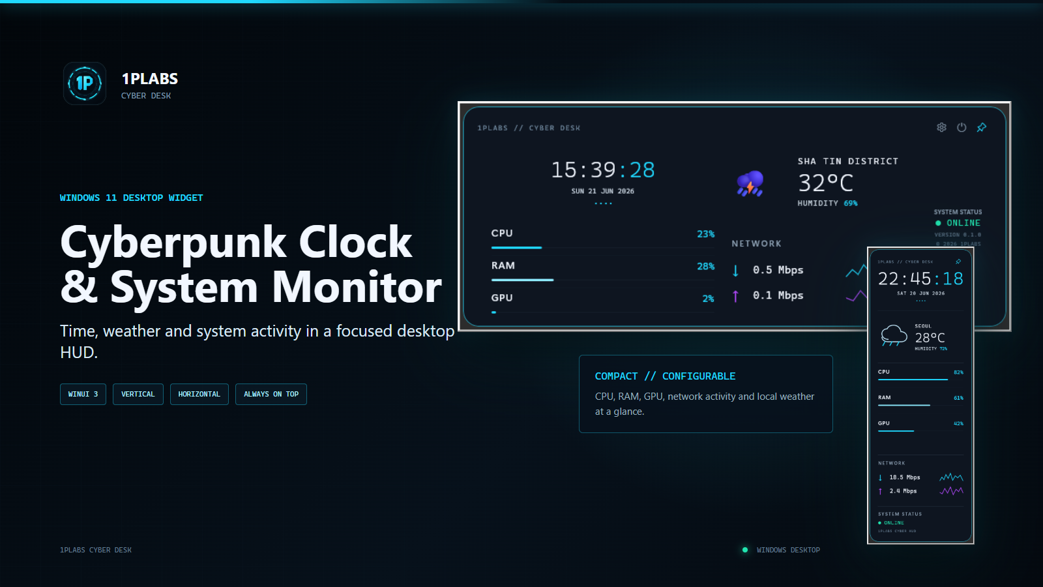Viewport: 1043px width, 587px height.
Task: Click the 1PLABS brand name
Action: pyautogui.click(x=150, y=79)
